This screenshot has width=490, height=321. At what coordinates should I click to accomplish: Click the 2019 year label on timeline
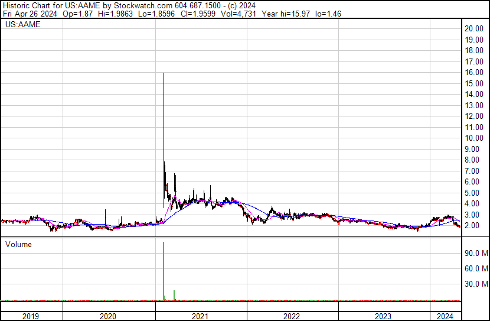point(31,316)
